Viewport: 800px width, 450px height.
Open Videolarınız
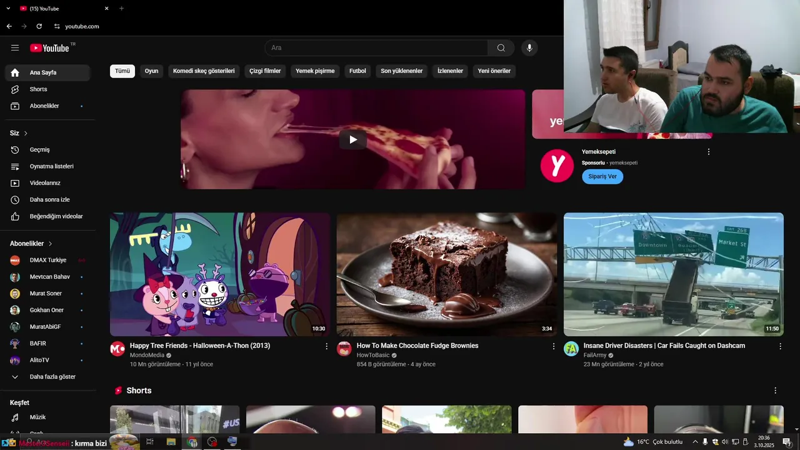click(x=47, y=183)
